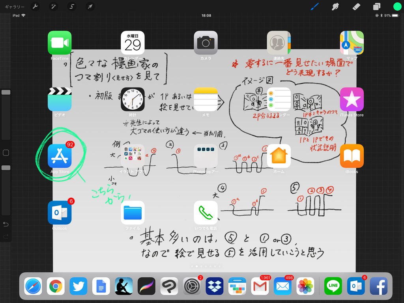Activate the Selection S-shaped tool

[x=72, y=6]
